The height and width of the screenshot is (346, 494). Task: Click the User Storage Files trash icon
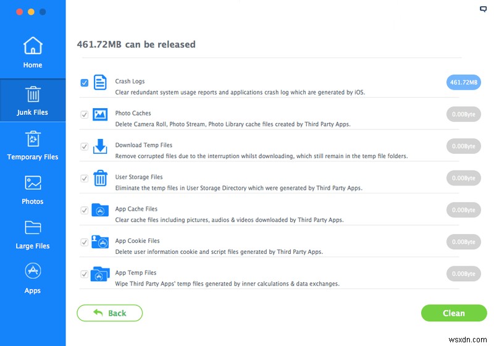(100, 179)
